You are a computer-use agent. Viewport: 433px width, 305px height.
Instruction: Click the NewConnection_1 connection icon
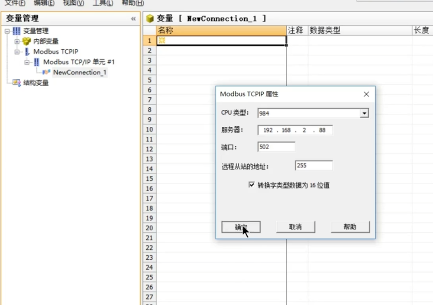(46, 72)
